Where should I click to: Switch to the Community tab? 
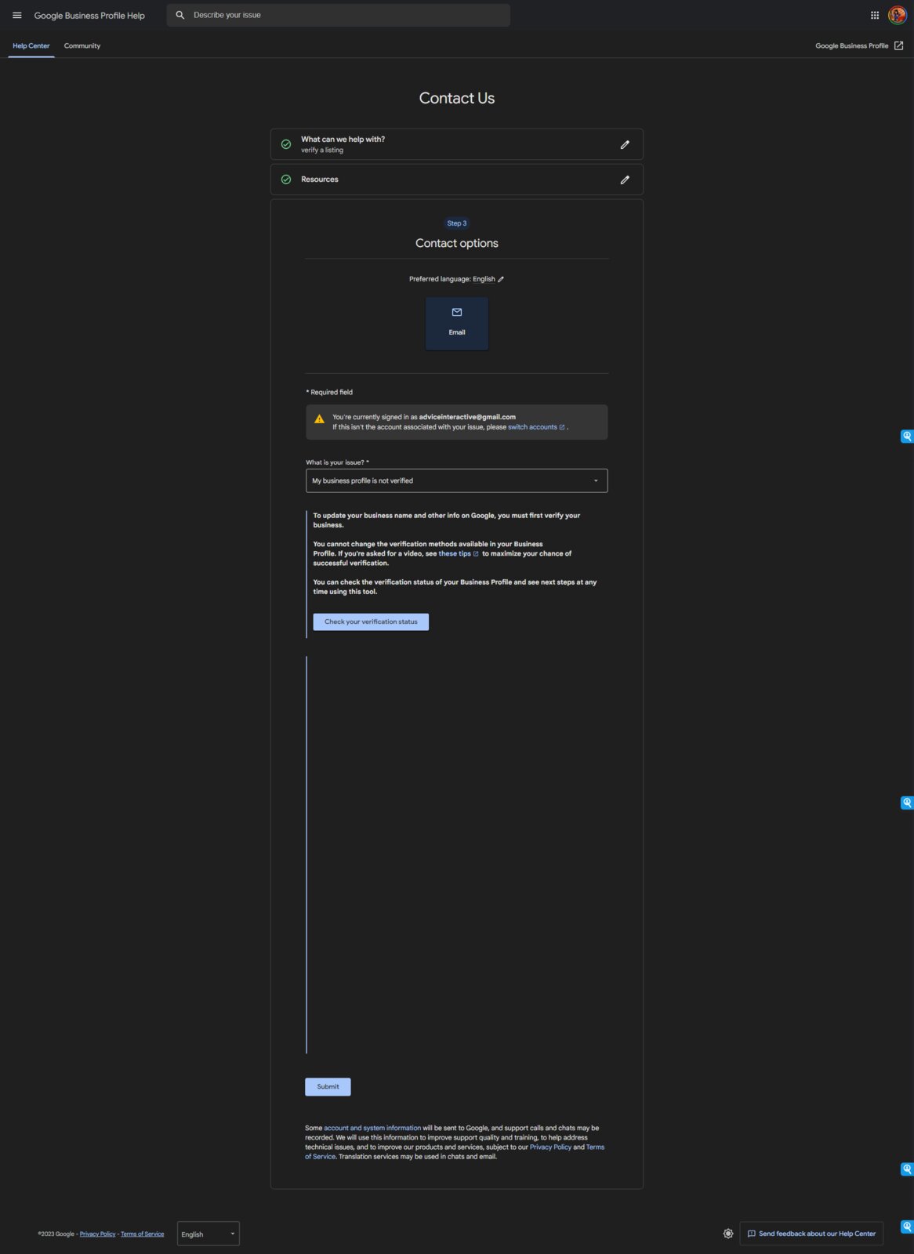tap(82, 45)
